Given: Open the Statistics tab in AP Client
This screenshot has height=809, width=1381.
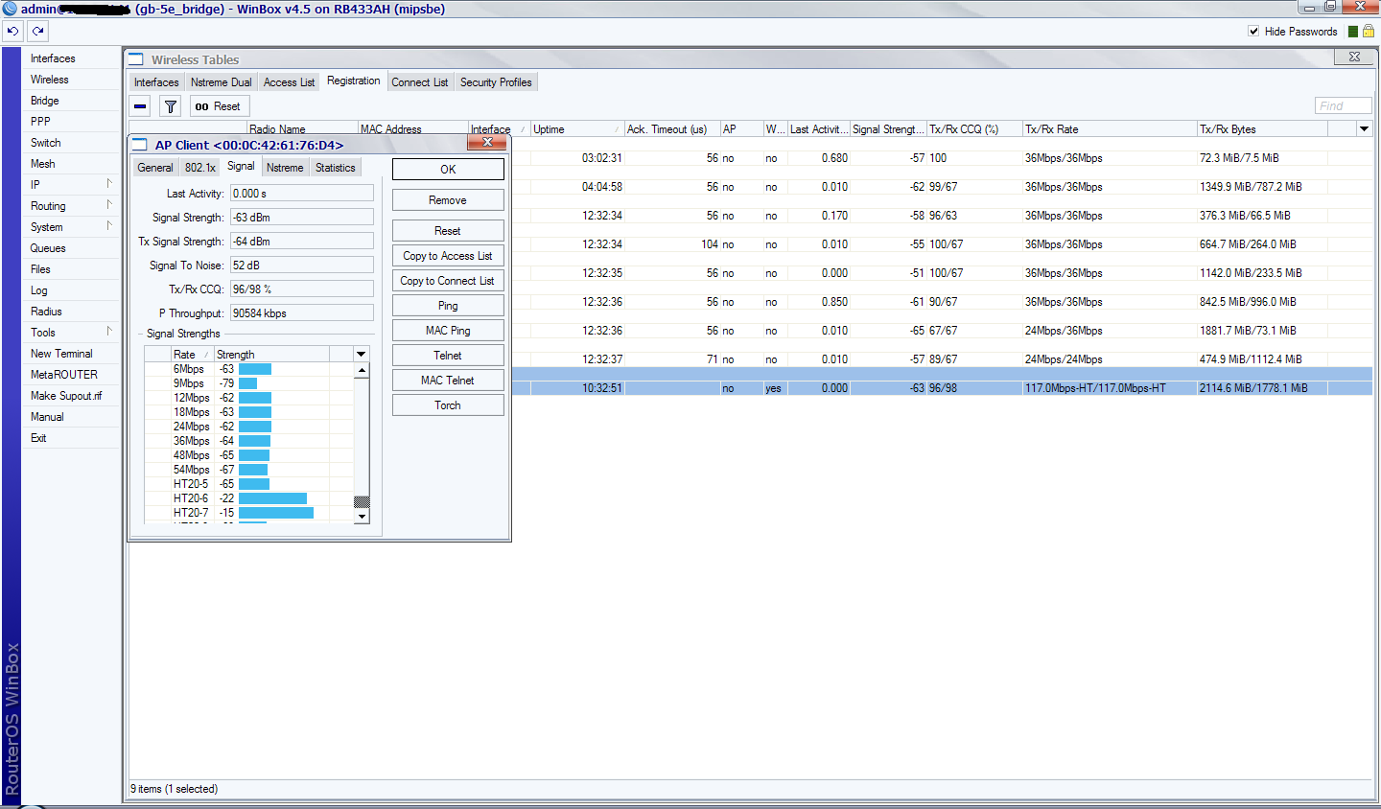Looking at the screenshot, I should pyautogui.click(x=335, y=168).
